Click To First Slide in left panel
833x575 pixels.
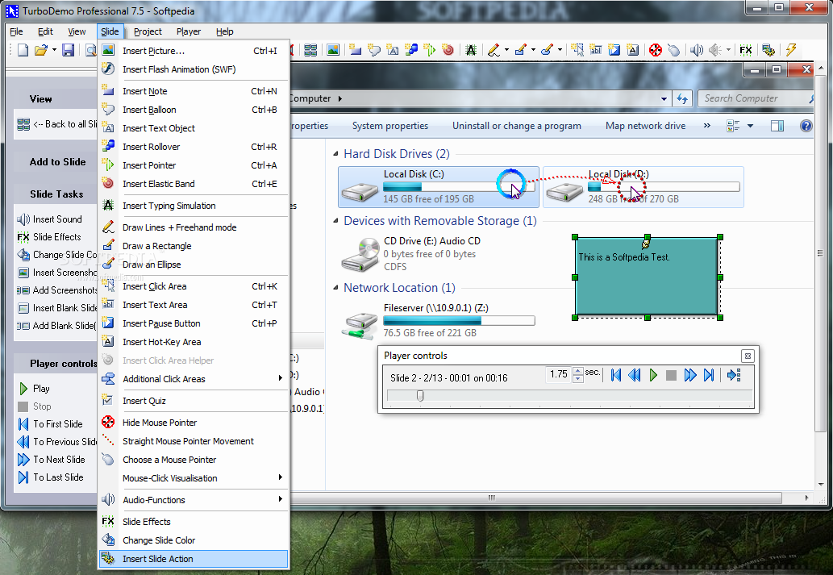point(51,423)
